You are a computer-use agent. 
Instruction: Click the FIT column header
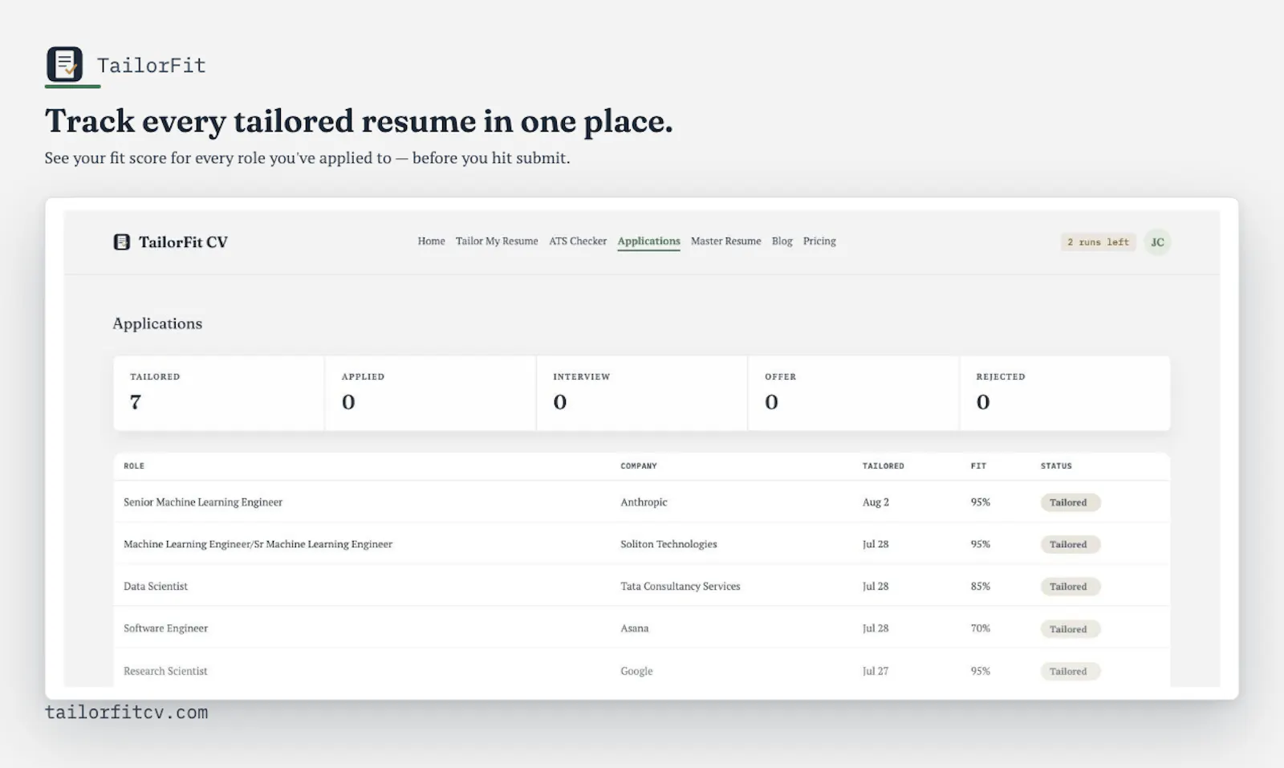tap(978, 465)
